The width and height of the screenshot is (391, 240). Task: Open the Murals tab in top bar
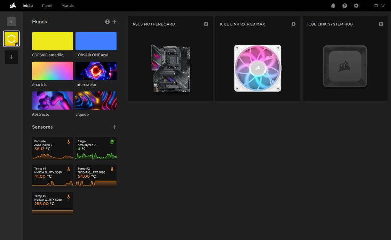coord(68,5)
